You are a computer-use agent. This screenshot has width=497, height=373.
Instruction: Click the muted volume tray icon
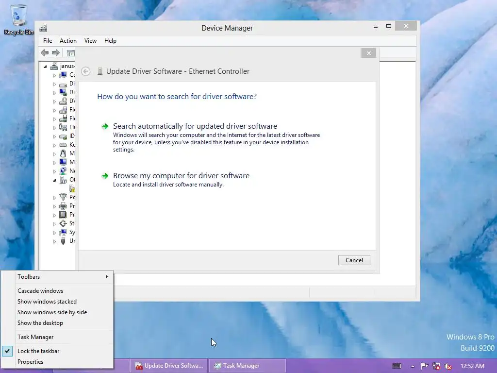click(x=448, y=366)
